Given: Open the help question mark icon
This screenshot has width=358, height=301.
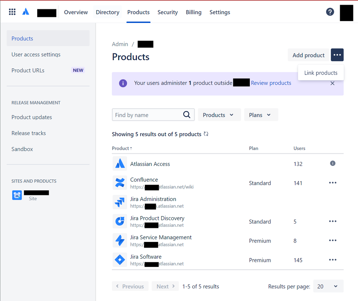Looking at the screenshot, I should pos(330,12).
